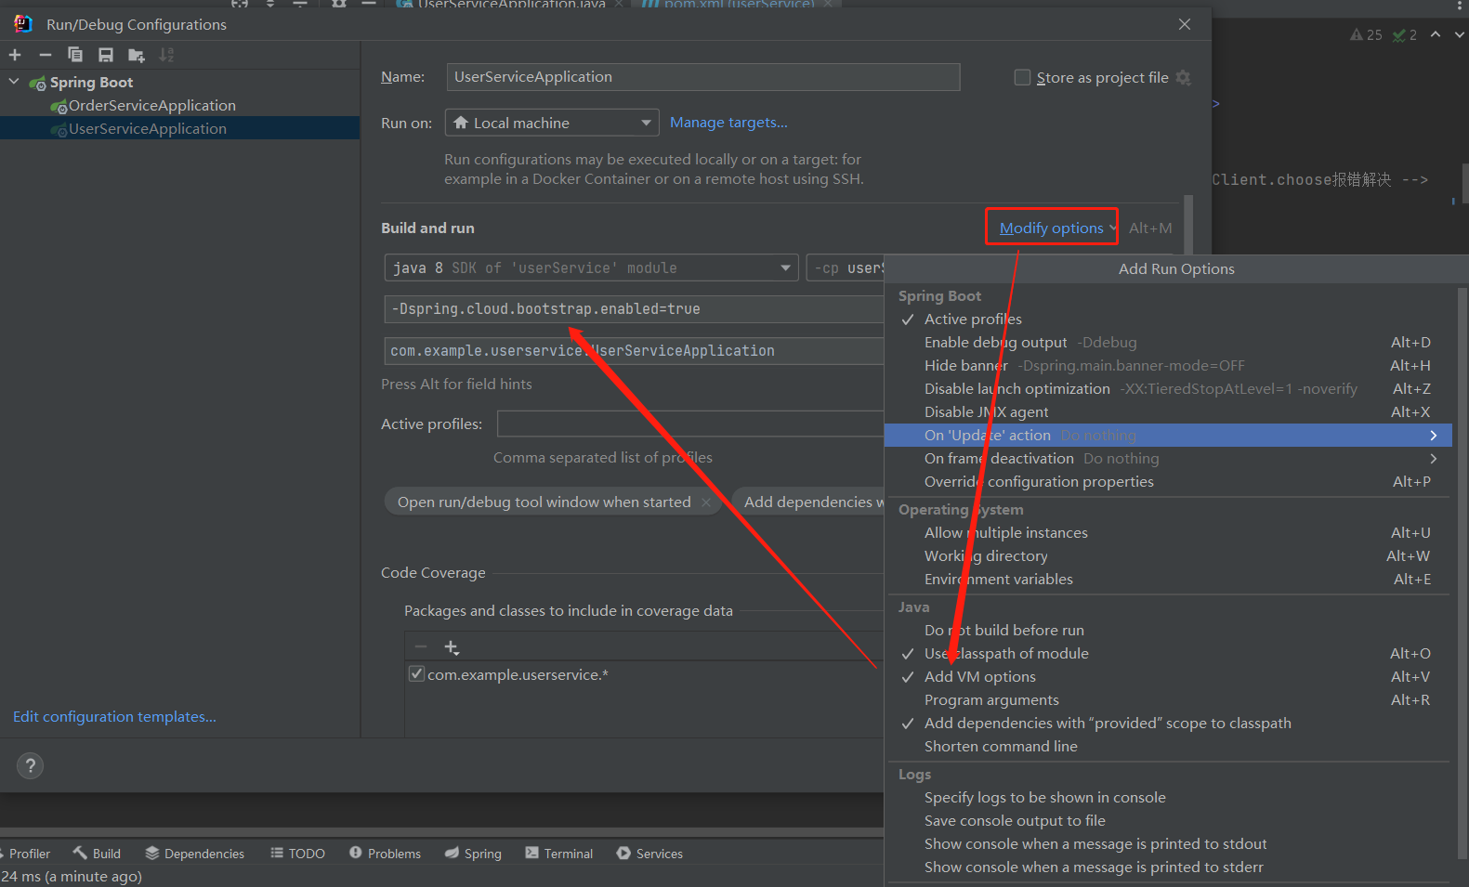Remove configuration with minus icon
This screenshot has width=1469, height=887.
point(45,55)
